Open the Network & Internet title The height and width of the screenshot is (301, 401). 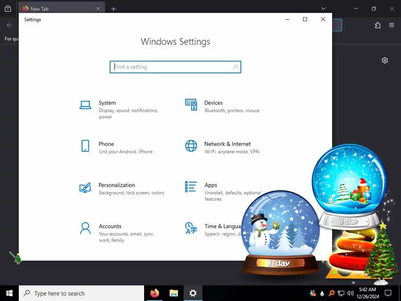coord(228,144)
